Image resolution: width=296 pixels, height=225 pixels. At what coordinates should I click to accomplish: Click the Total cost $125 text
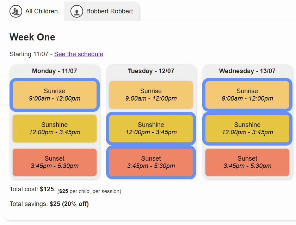click(32, 189)
